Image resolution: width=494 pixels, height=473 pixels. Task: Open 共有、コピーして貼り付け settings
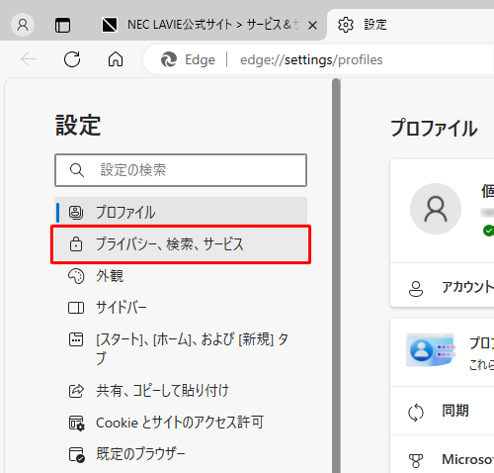[x=181, y=391]
